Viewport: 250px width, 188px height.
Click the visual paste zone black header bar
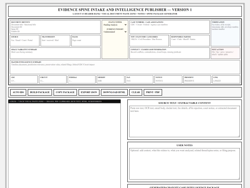pyautogui.click(x=64, y=101)
